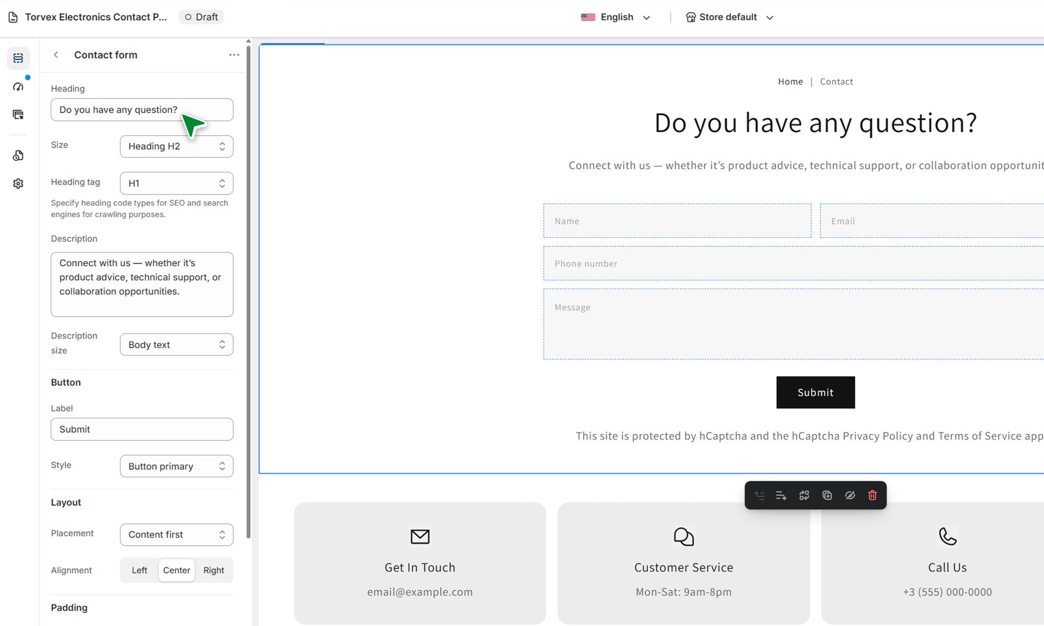Click the Submit button label field

click(x=142, y=429)
